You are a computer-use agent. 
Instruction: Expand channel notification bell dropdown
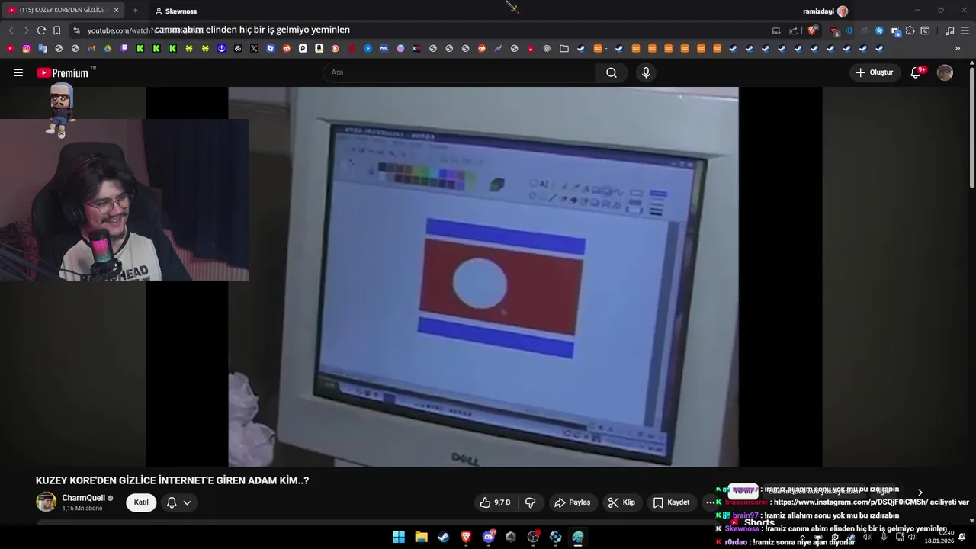178,502
